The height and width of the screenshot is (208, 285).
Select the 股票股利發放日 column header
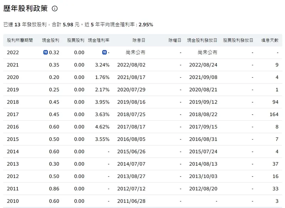pyautogui.click(x=238, y=40)
